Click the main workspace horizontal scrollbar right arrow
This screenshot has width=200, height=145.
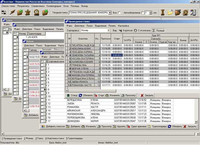[x=198, y=134]
